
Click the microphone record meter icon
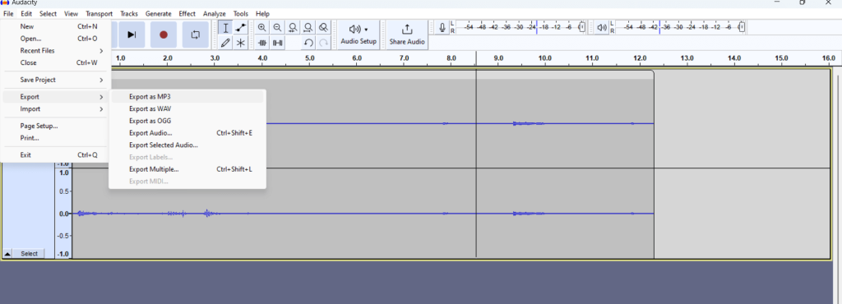(442, 27)
